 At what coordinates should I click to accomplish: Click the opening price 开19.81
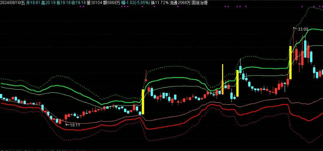point(33,3)
